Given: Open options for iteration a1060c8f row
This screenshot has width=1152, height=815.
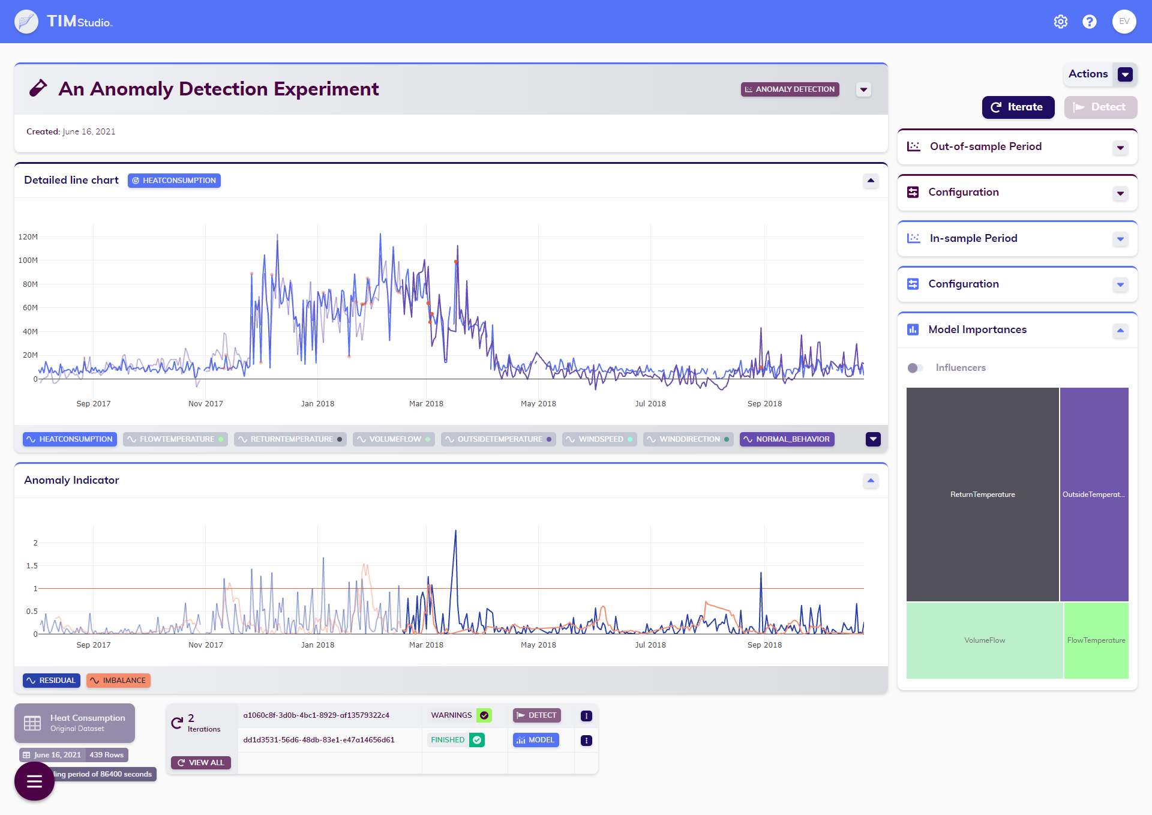Looking at the screenshot, I should point(586,715).
